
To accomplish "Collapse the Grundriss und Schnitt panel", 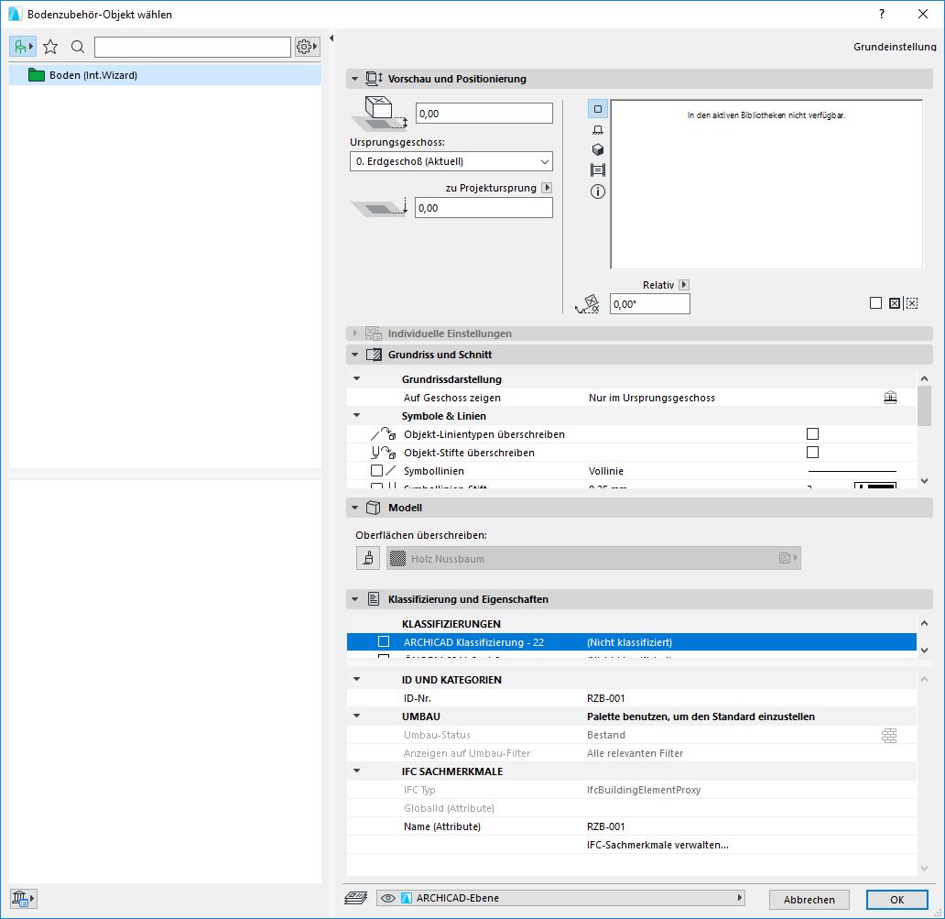I will pyautogui.click(x=355, y=355).
